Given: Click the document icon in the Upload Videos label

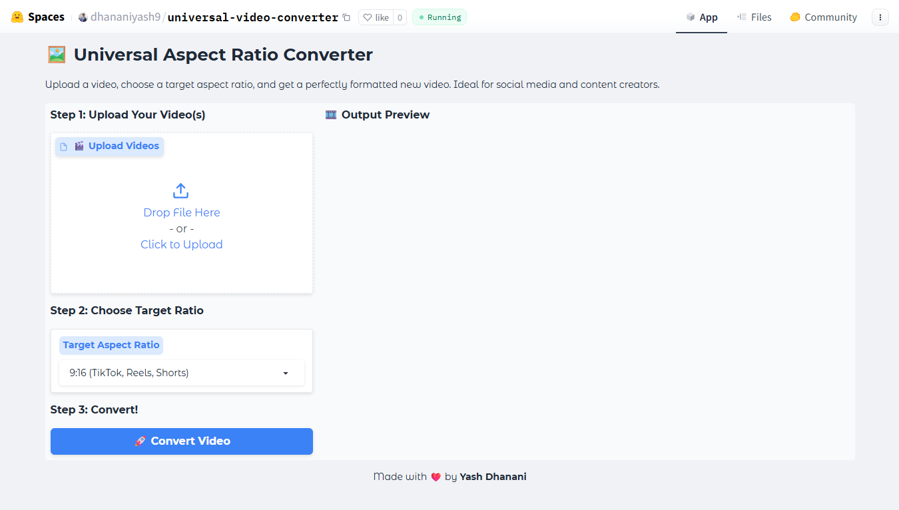Looking at the screenshot, I should (x=63, y=146).
